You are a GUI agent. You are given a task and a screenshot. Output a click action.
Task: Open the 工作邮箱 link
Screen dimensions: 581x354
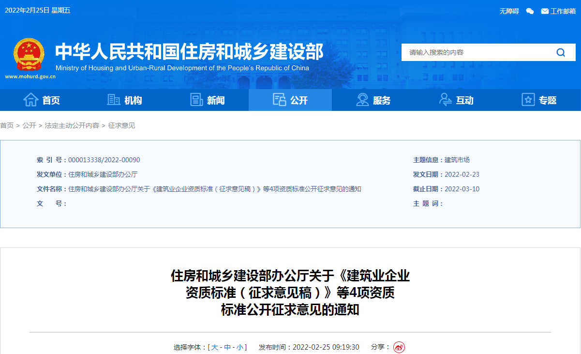[563, 11]
